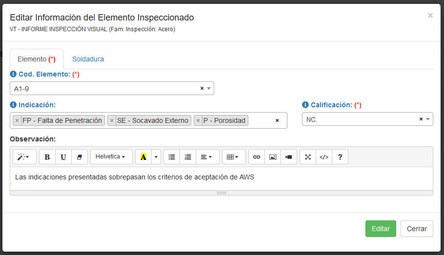The image size is (444, 255).
Task: Open code view with </> icon
Action: coord(323,157)
